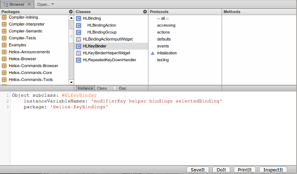Click the InspectIt button
Image resolution: width=297 pixels, height=174 pixels.
273,169
